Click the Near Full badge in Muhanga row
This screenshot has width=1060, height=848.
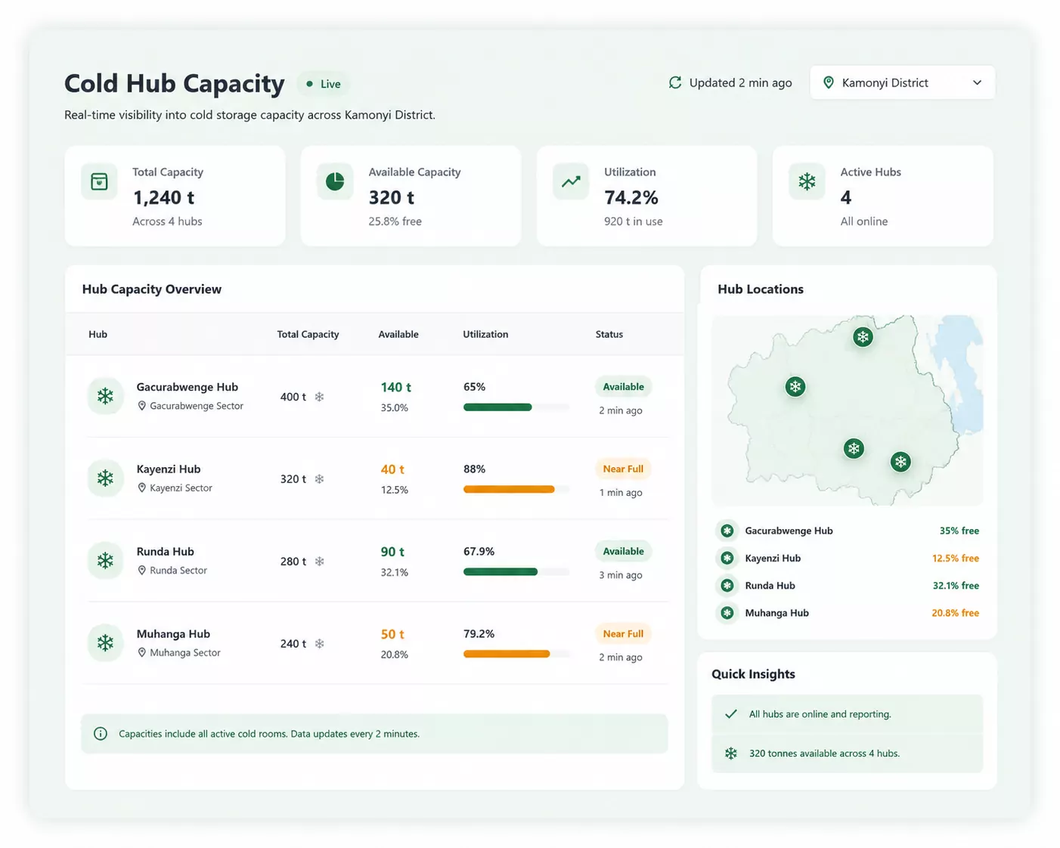(623, 634)
